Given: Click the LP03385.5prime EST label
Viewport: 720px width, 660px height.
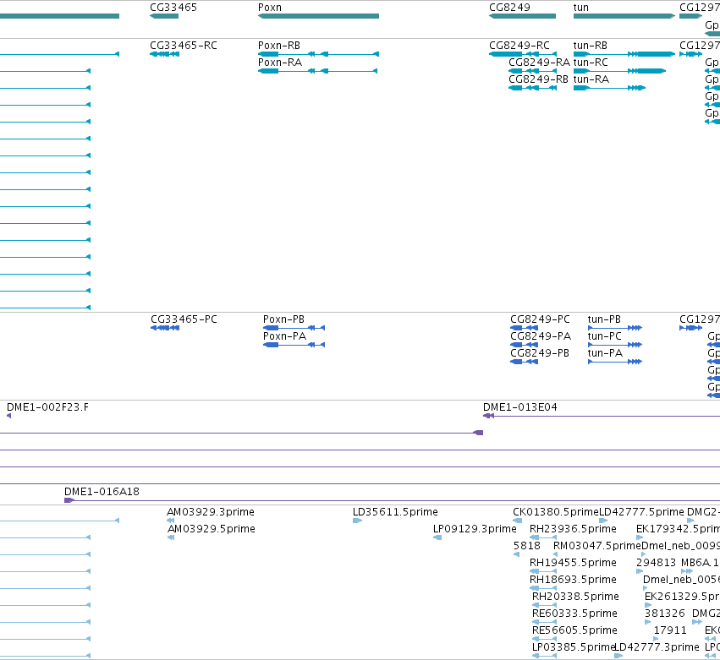Looking at the screenshot, I should 574,647.
